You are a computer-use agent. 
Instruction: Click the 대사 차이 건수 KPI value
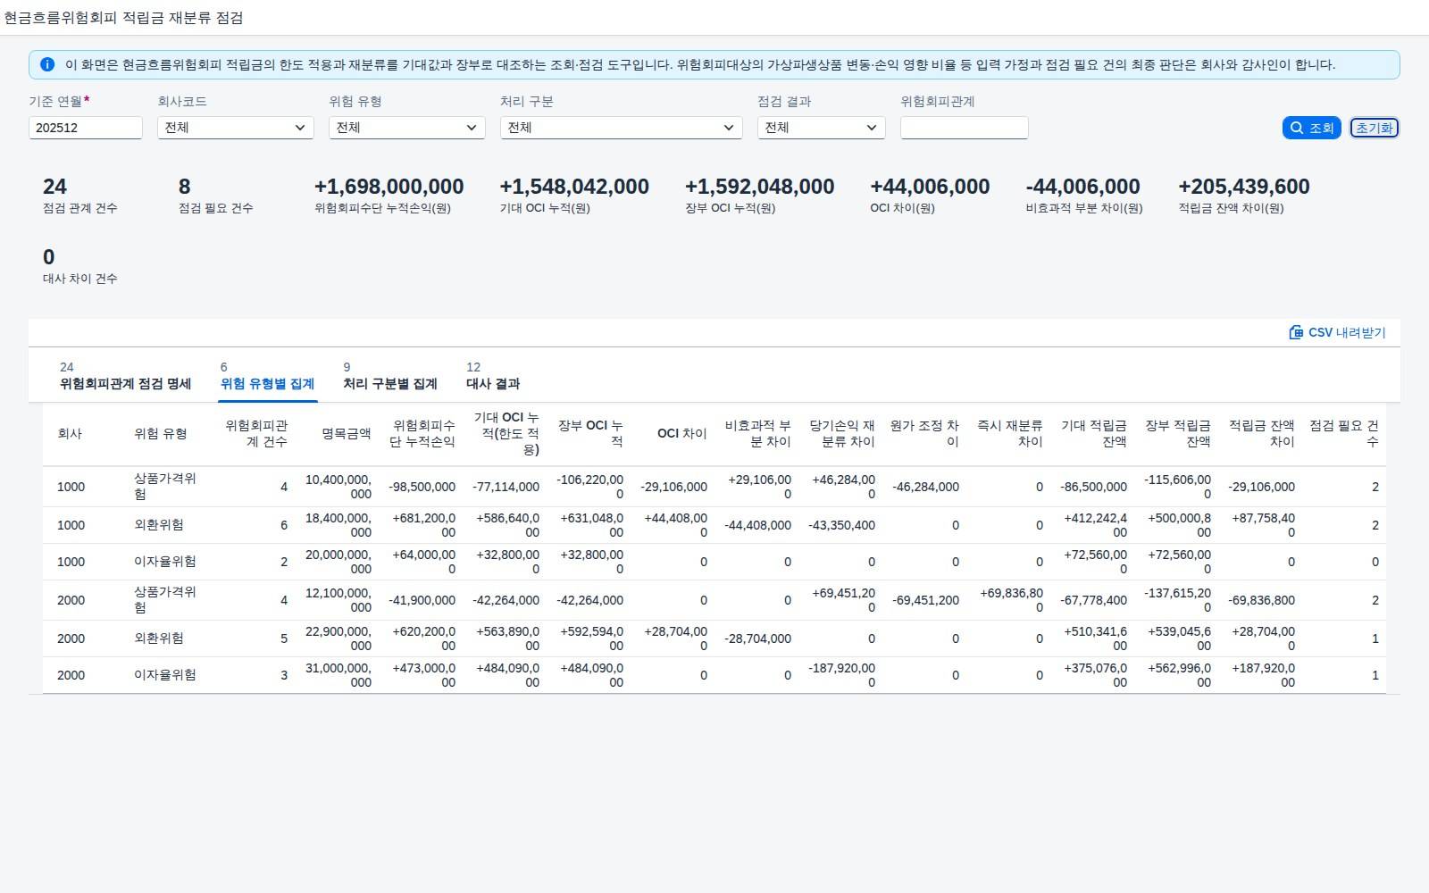(x=49, y=257)
